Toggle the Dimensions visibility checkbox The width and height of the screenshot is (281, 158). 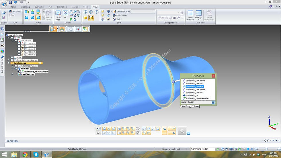coord(16,41)
